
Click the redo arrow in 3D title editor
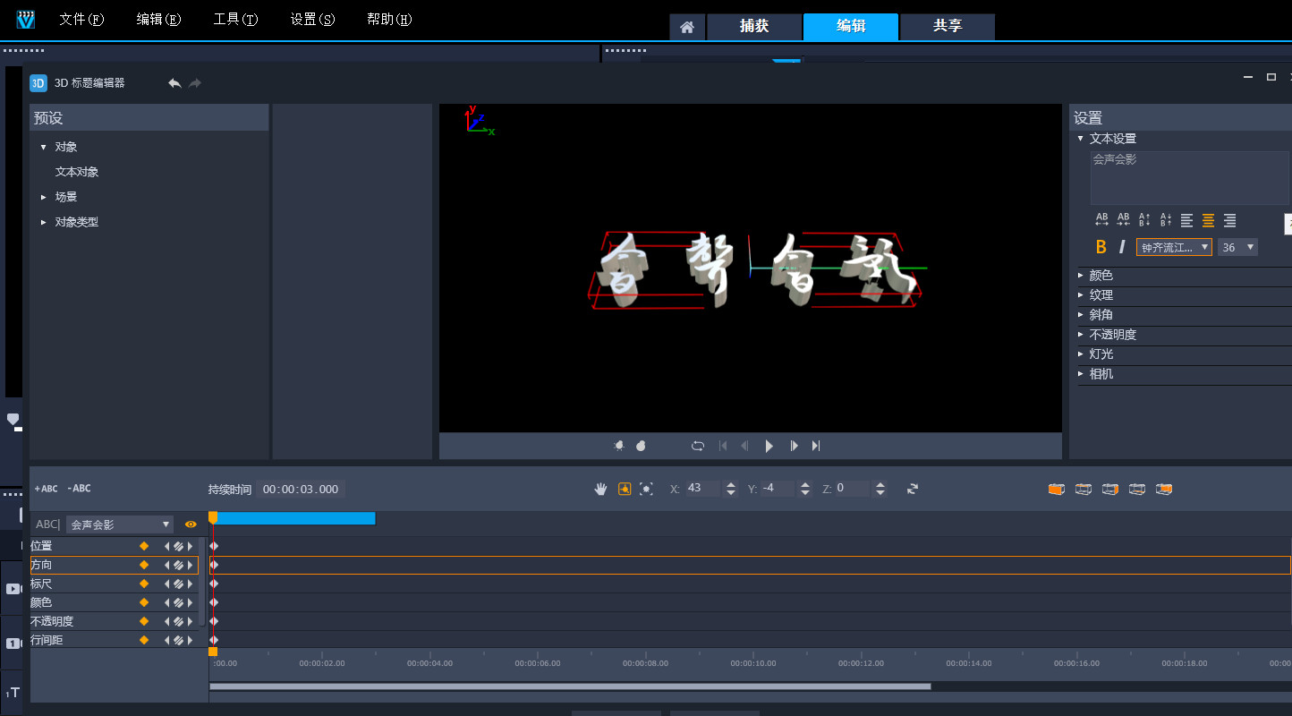point(195,83)
